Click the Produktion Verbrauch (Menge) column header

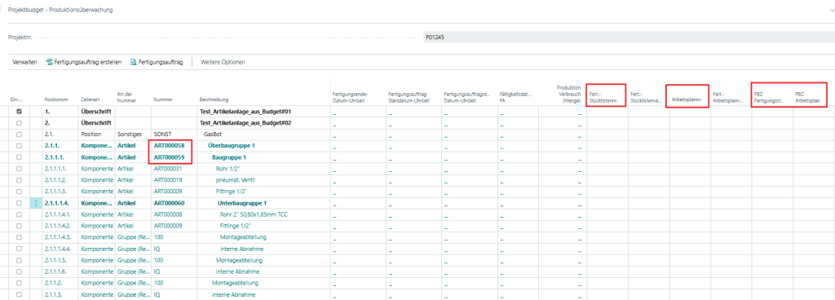pos(568,94)
